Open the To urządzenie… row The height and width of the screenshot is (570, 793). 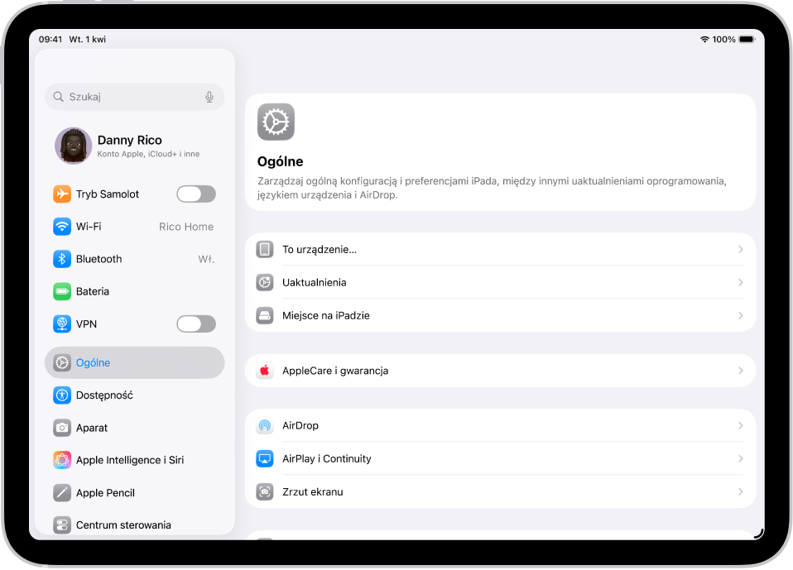[x=500, y=250]
